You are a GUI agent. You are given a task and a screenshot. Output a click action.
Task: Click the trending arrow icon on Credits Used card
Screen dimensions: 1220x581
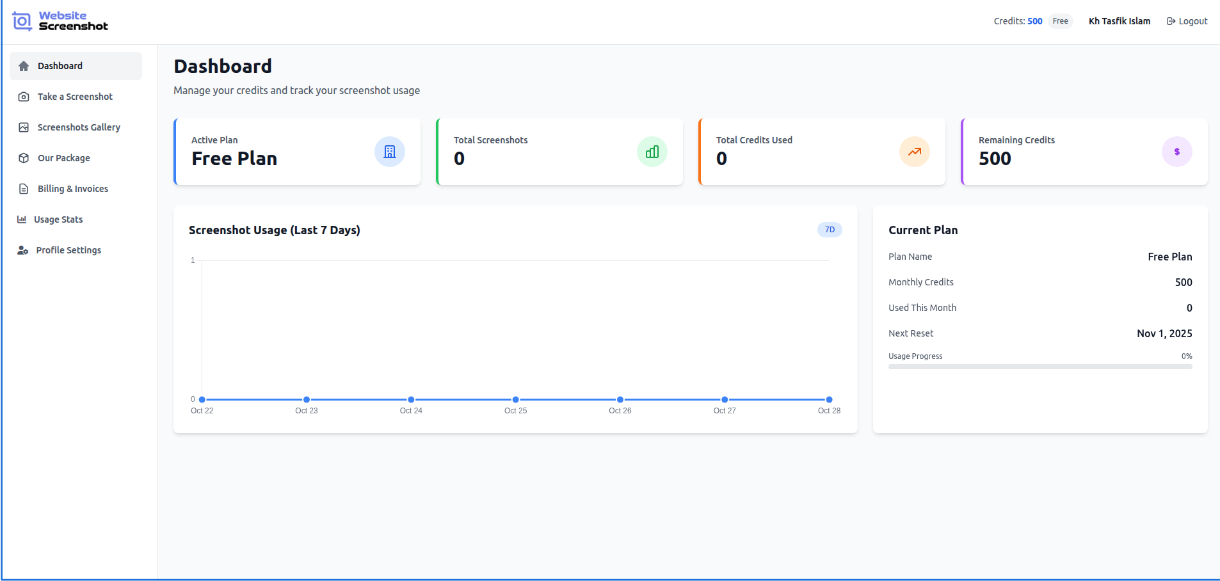(914, 152)
